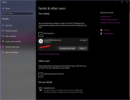Open Family & other users section

coord(12,47)
